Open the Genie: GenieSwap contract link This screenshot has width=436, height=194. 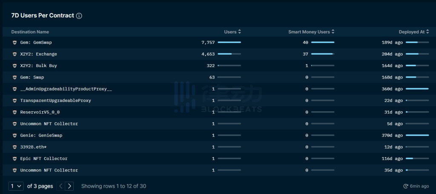point(41,135)
